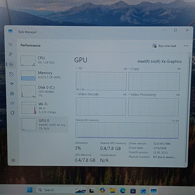Click physical location PCI bus 0 text
Viewport: 195px width, 195px height.
[x=165, y=157]
